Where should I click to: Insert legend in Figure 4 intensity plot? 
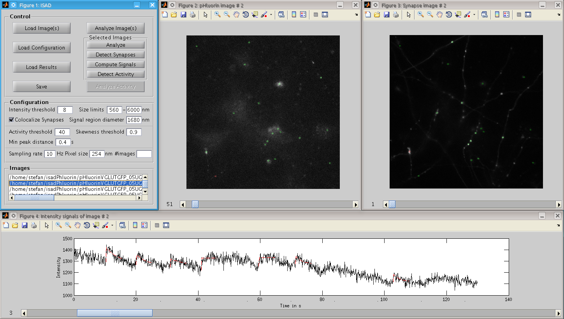tap(144, 225)
